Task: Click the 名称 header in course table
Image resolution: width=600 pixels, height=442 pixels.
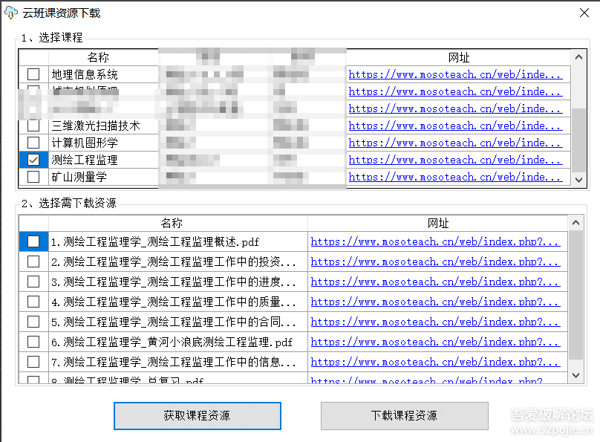Action: click(97, 57)
